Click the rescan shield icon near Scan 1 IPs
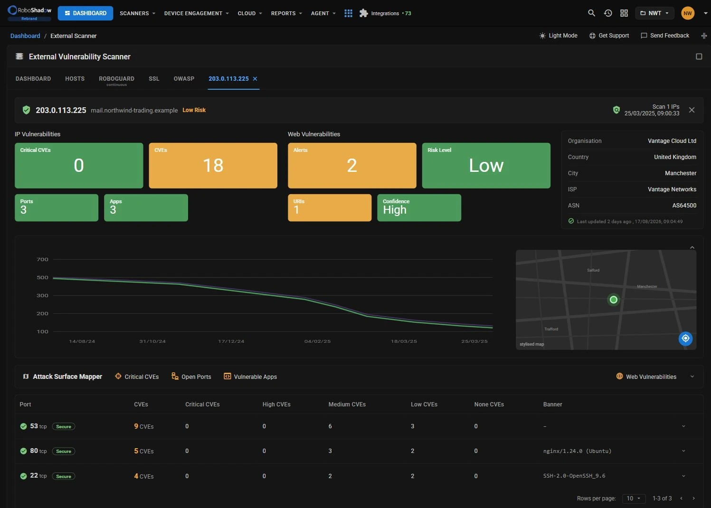This screenshot has height=508, width=711. click(616, 110)
